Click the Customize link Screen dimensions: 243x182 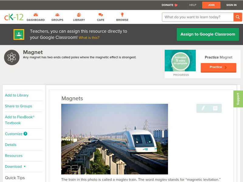pos(14,134)
